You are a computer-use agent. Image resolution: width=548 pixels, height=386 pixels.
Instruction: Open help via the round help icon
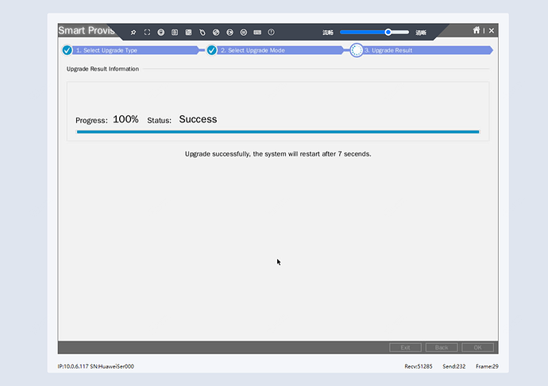pyautogui.click(x=271, y=33)
